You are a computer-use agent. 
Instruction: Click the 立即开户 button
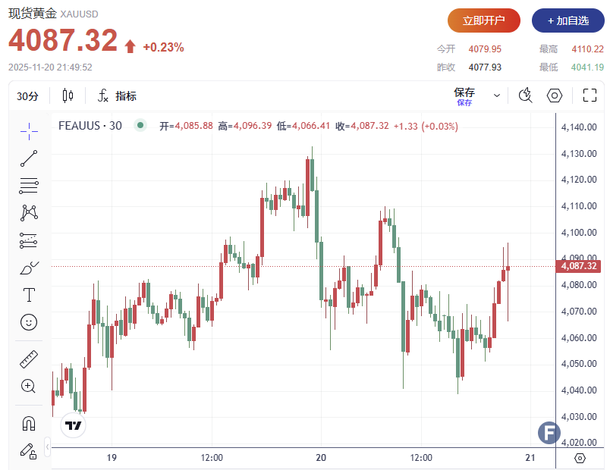pos(483,20)
